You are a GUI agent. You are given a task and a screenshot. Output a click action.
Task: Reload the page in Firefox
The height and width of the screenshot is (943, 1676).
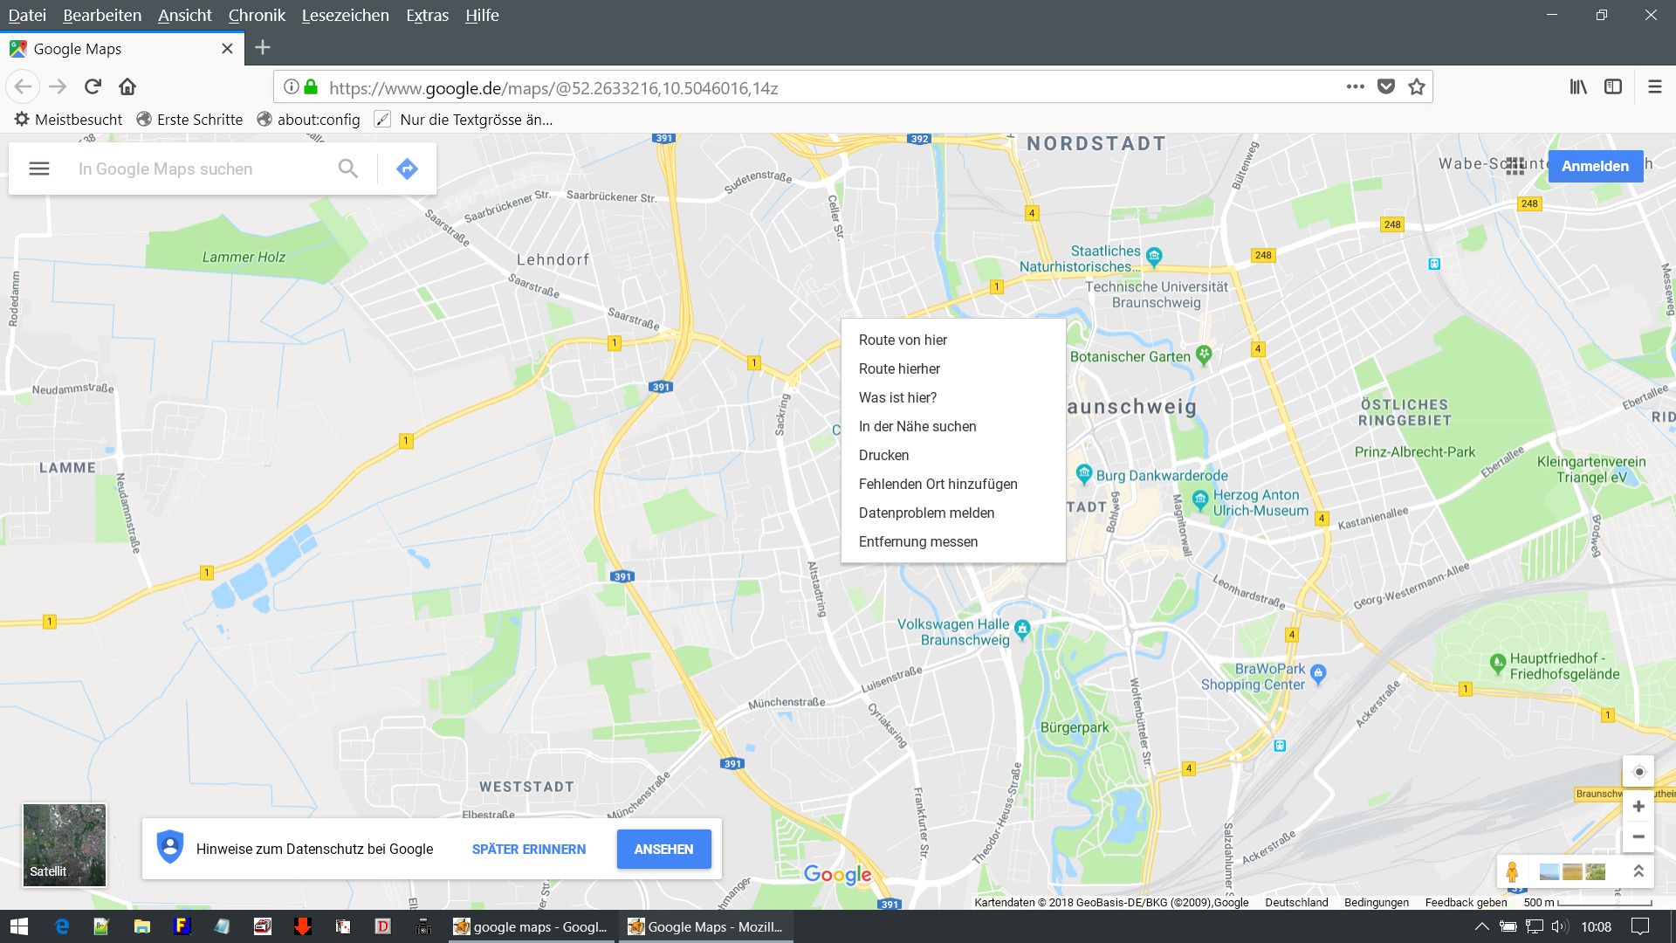tap(93, 86)
